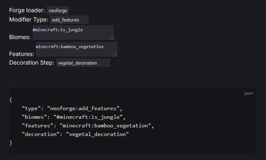Click the Modifier Type label
The height and width of the screenshot is (160, 266).
coord(29,20)
